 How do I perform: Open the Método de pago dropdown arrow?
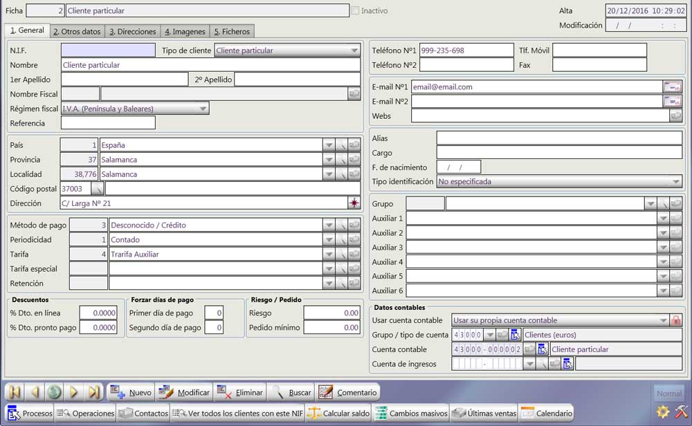329,225
